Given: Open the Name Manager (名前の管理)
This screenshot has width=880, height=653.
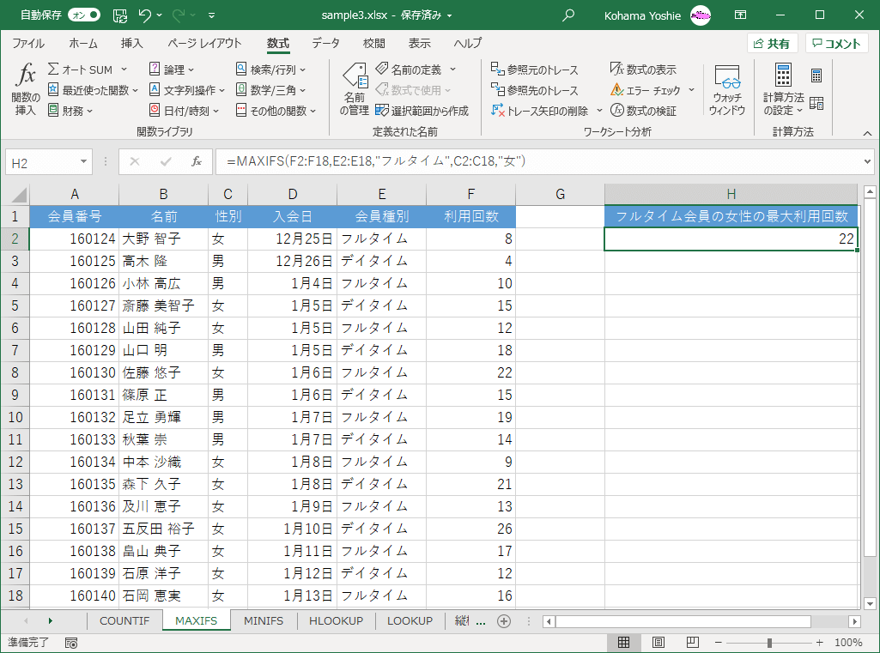Looking at the screenshot, I should [354, 89].
